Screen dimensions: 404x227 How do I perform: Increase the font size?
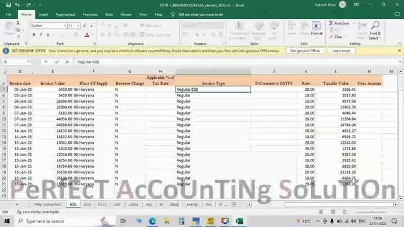85,25
